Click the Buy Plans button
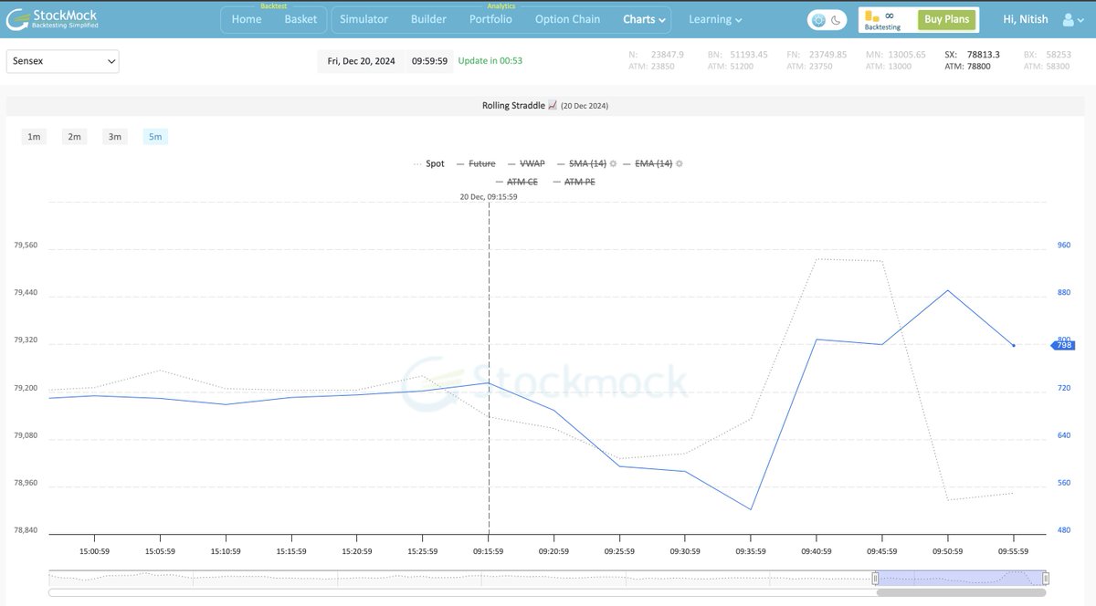Screen dimensions: 1096x606 (x=947, y=19)
